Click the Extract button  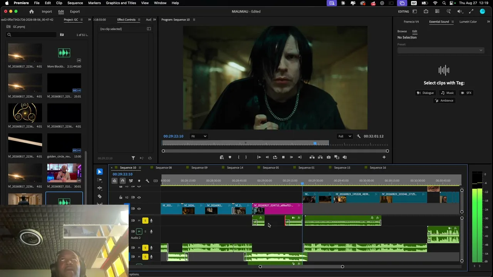[x=320, y=157]
